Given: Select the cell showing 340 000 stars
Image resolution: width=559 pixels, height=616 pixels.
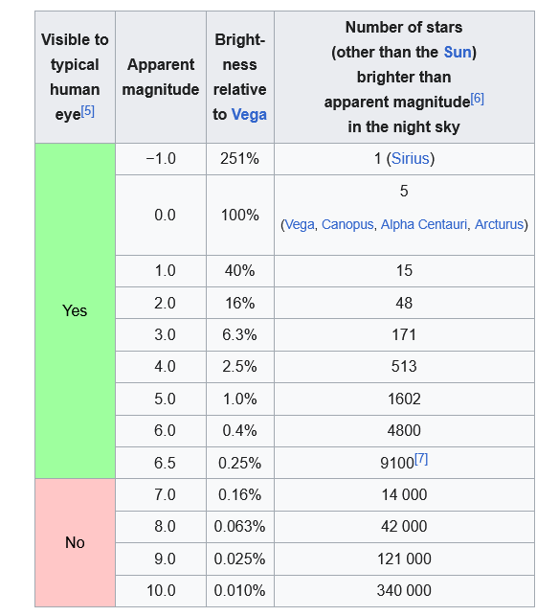Looking at the screenshot, I should (x=404, y=591).
